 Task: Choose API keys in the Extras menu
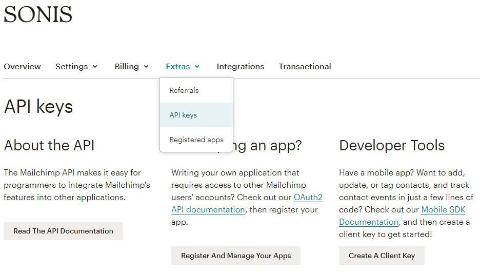coord(196,115)
